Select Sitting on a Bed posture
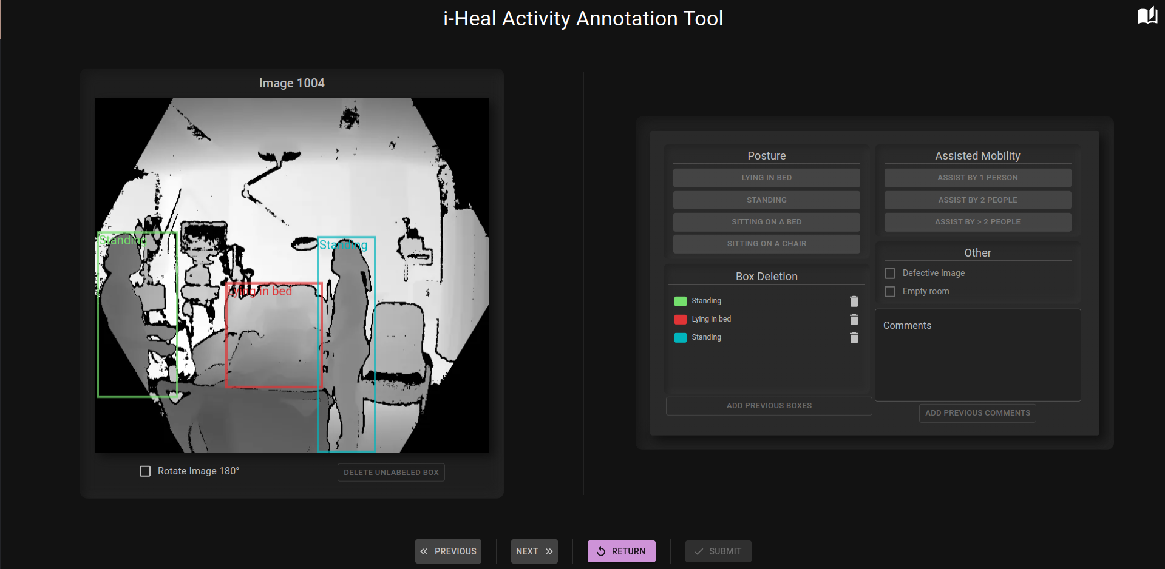 (766, 222)
